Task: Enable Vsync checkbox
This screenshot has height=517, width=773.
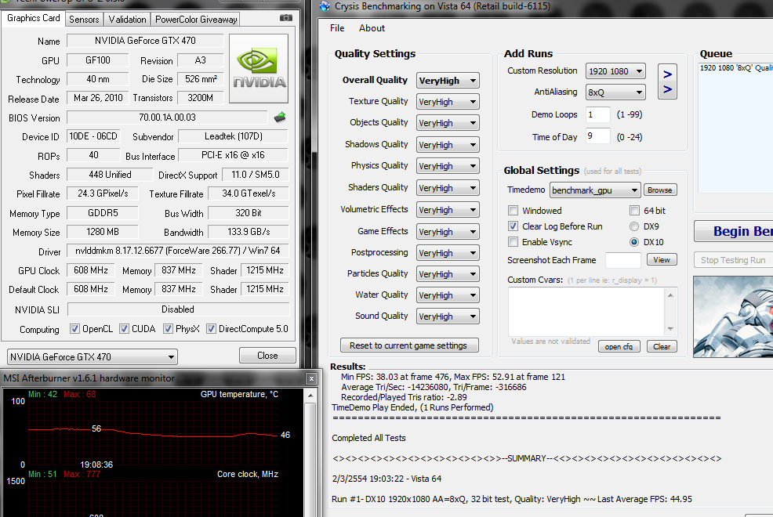Action: (514, 242)
